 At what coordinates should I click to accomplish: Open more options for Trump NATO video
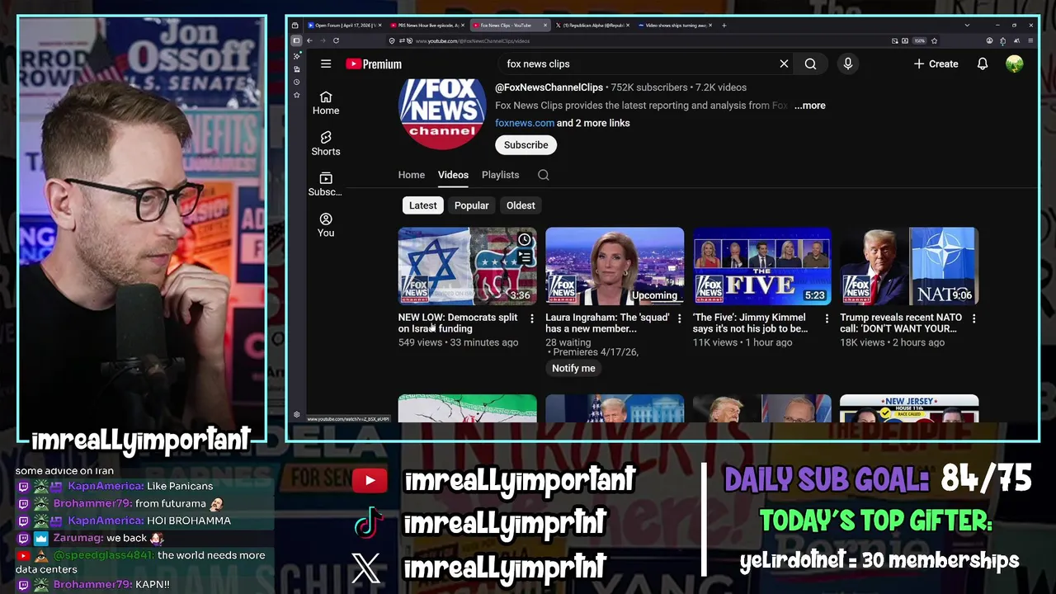coord(973,318)
